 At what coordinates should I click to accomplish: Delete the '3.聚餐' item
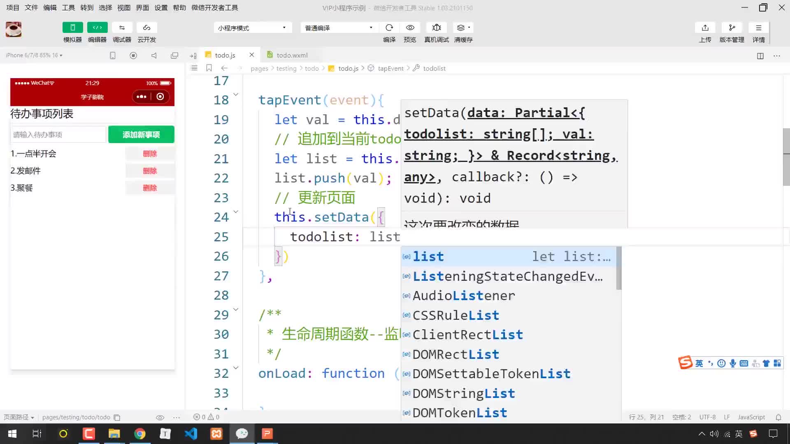tap(150, 188)
